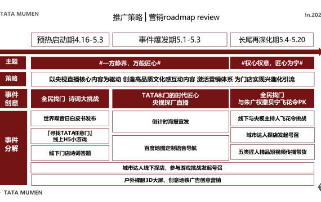Click the 寻找TATA任意门 线上H5小游戏 cell

70,136
